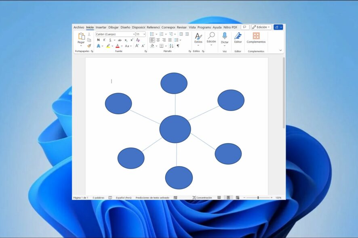This screenshot has height=238, width=358.
Task: Click the comments speech bubble icon
Action: [x=245, y=27]
